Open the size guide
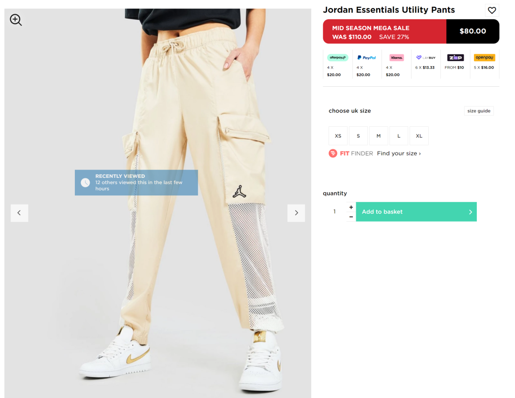The height and width of the screenshot is (398, 515). pos(479,111)
